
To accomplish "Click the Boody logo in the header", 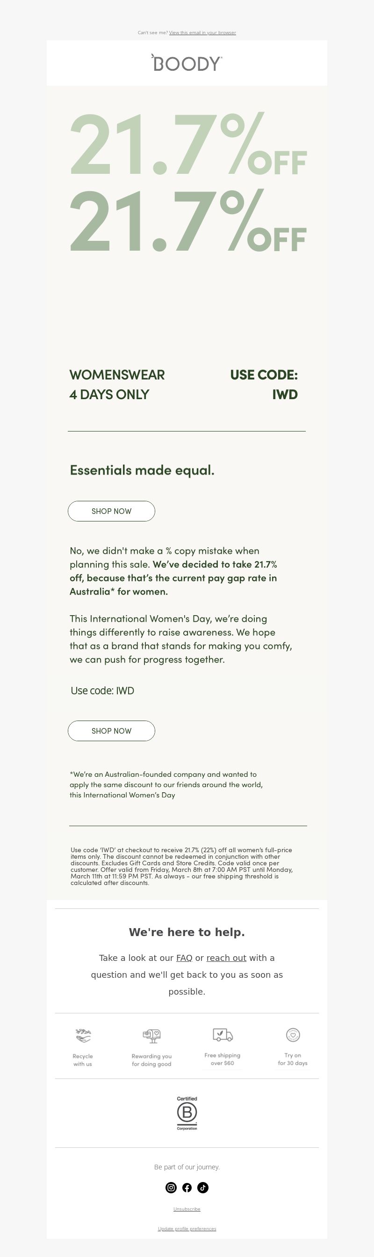I will click(x=187, y=62).
